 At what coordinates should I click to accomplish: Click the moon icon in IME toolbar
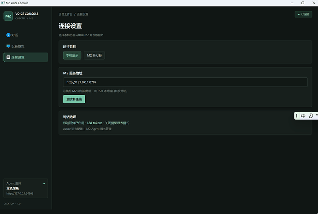(311, 116)
